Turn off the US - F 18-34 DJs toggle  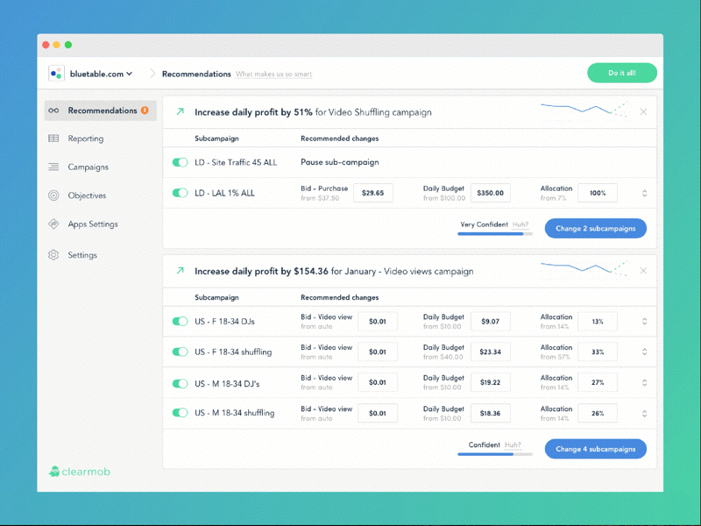click(x=179, y=321)
